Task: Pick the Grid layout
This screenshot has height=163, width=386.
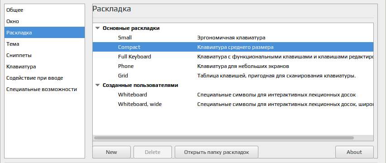Action: (233, 76)
